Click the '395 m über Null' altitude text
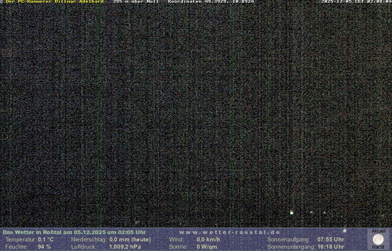This screenshot has width=392, height=251. 136,2
